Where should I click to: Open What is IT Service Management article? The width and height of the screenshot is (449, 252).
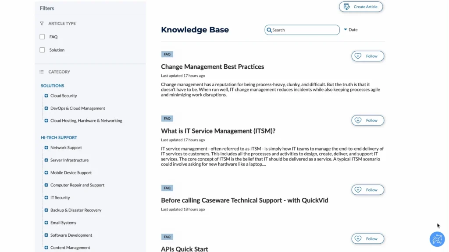218,131
